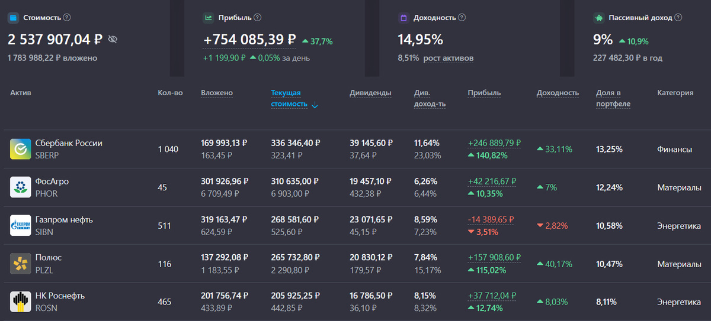Click Polyus profit +157 908,60 ₽

(x=494, y=257)
